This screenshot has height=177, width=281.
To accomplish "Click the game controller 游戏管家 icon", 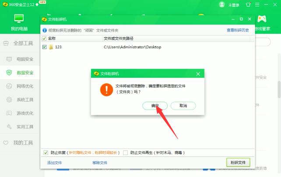I will point(262,19).
